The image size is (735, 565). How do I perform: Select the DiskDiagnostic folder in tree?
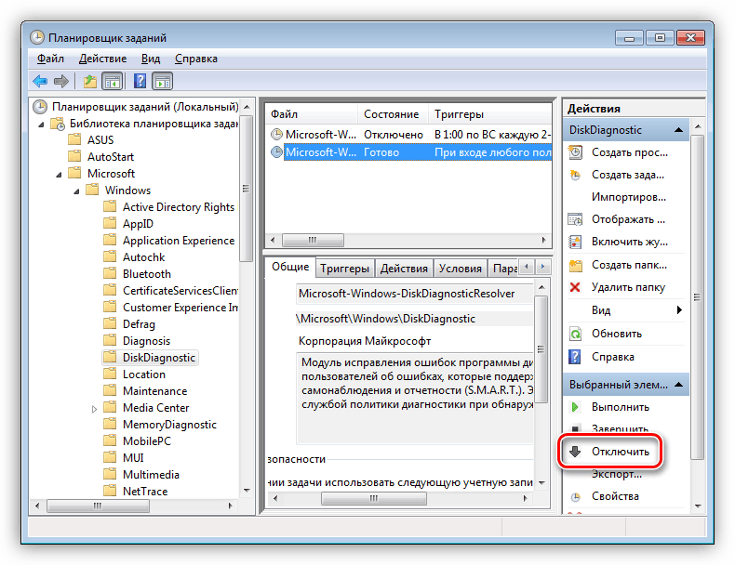(150, 358)
